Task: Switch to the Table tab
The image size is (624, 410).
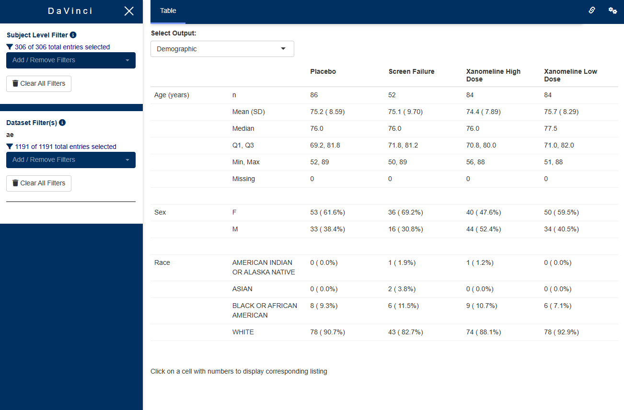Action: (x=168, y=11)
